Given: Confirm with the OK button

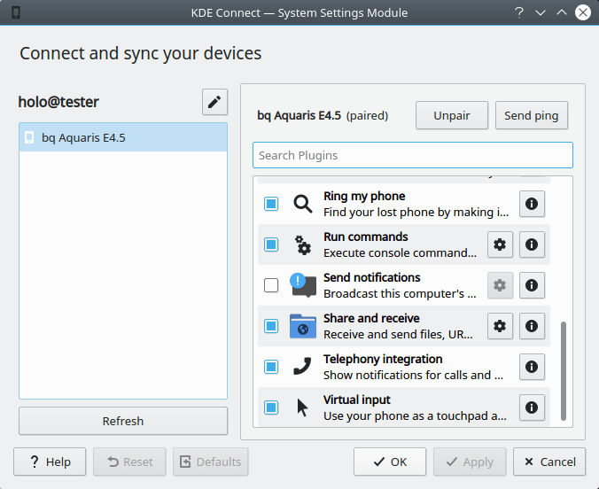Looking at the screenshot, I should click(x=390, y=462).
